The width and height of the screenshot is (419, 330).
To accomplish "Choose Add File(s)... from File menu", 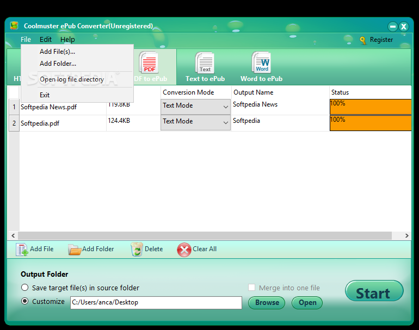I will [77, 52].
